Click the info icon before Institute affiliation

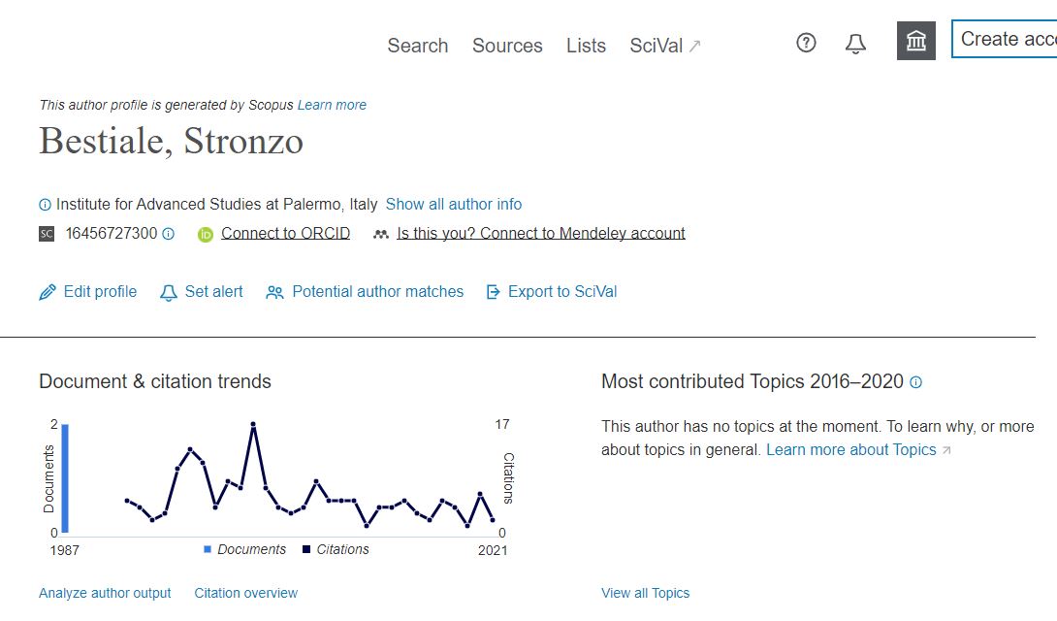click(46, 205)
